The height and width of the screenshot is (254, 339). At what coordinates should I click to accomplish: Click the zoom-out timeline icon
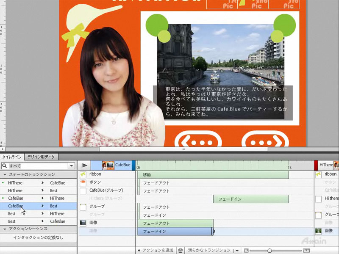coord(247,251)
